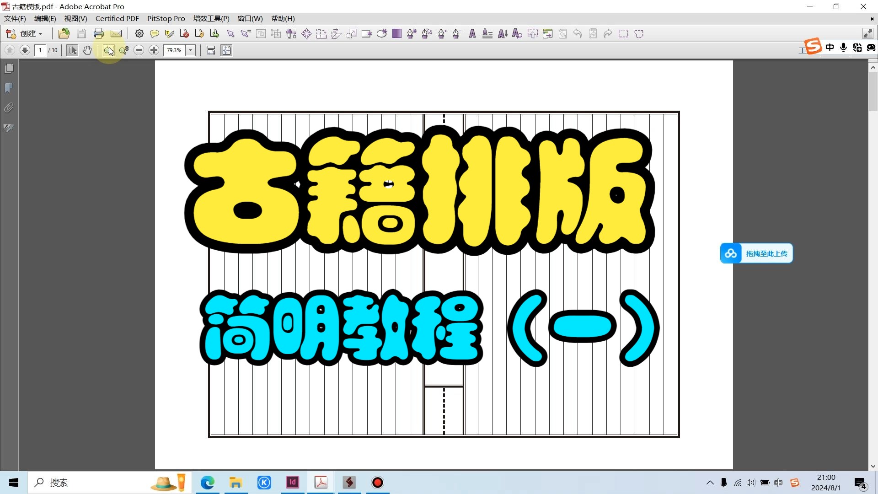Open the 创建 (Create) dropdown button
This screenshot has width=878, height=494.
tap(24, 33)
